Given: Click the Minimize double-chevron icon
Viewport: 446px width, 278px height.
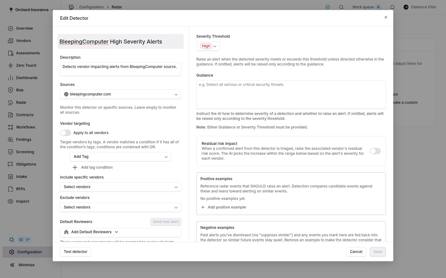Looking at the screenshot, I should pos(12,265).
